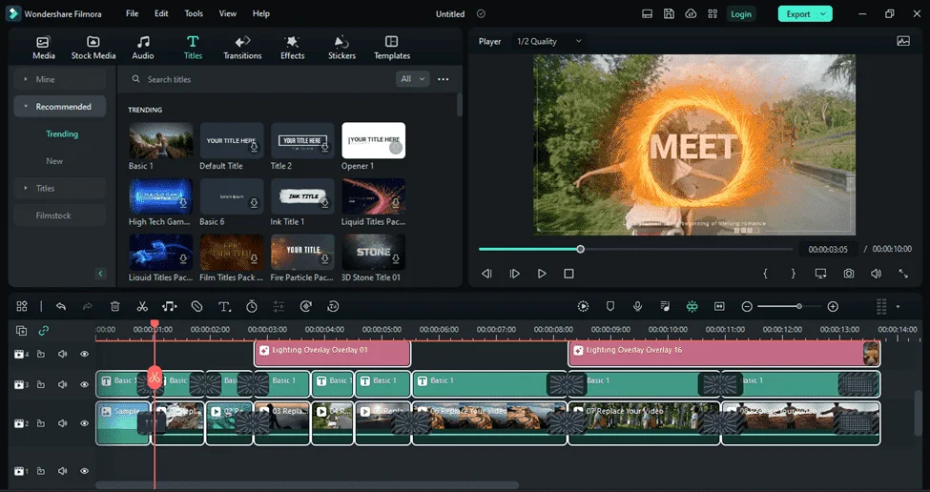Hide track 4 with eye icon
The height and width of the screenshot is (492, 930).
point(84,354)
